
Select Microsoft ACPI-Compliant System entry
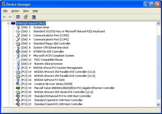click(48, 56)
